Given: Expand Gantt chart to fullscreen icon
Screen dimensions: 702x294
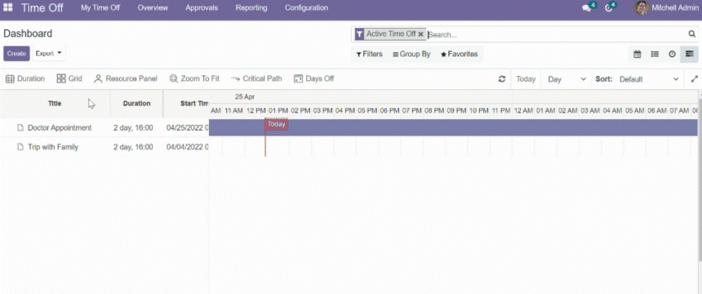Looking at the screenshot, I should [695, 79].
